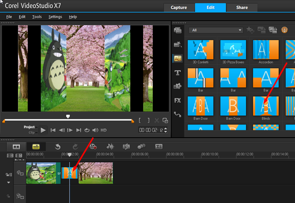Screen dimensions: 295x203
Task: Open the Settings menu
Action: pyautogui.click(x=55, y=17)
